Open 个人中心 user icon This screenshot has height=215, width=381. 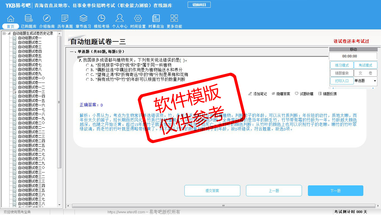[120, 19]
